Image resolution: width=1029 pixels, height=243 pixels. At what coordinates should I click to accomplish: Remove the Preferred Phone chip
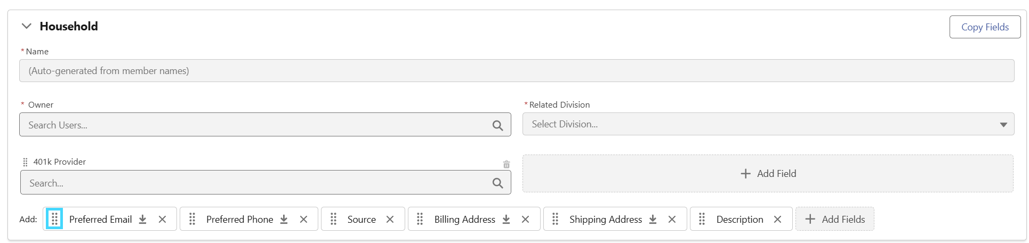(303, 220)
